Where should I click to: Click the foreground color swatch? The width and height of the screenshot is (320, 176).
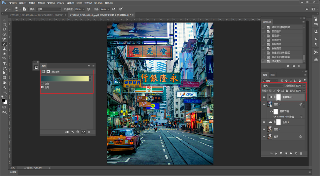tap(3, 100)
